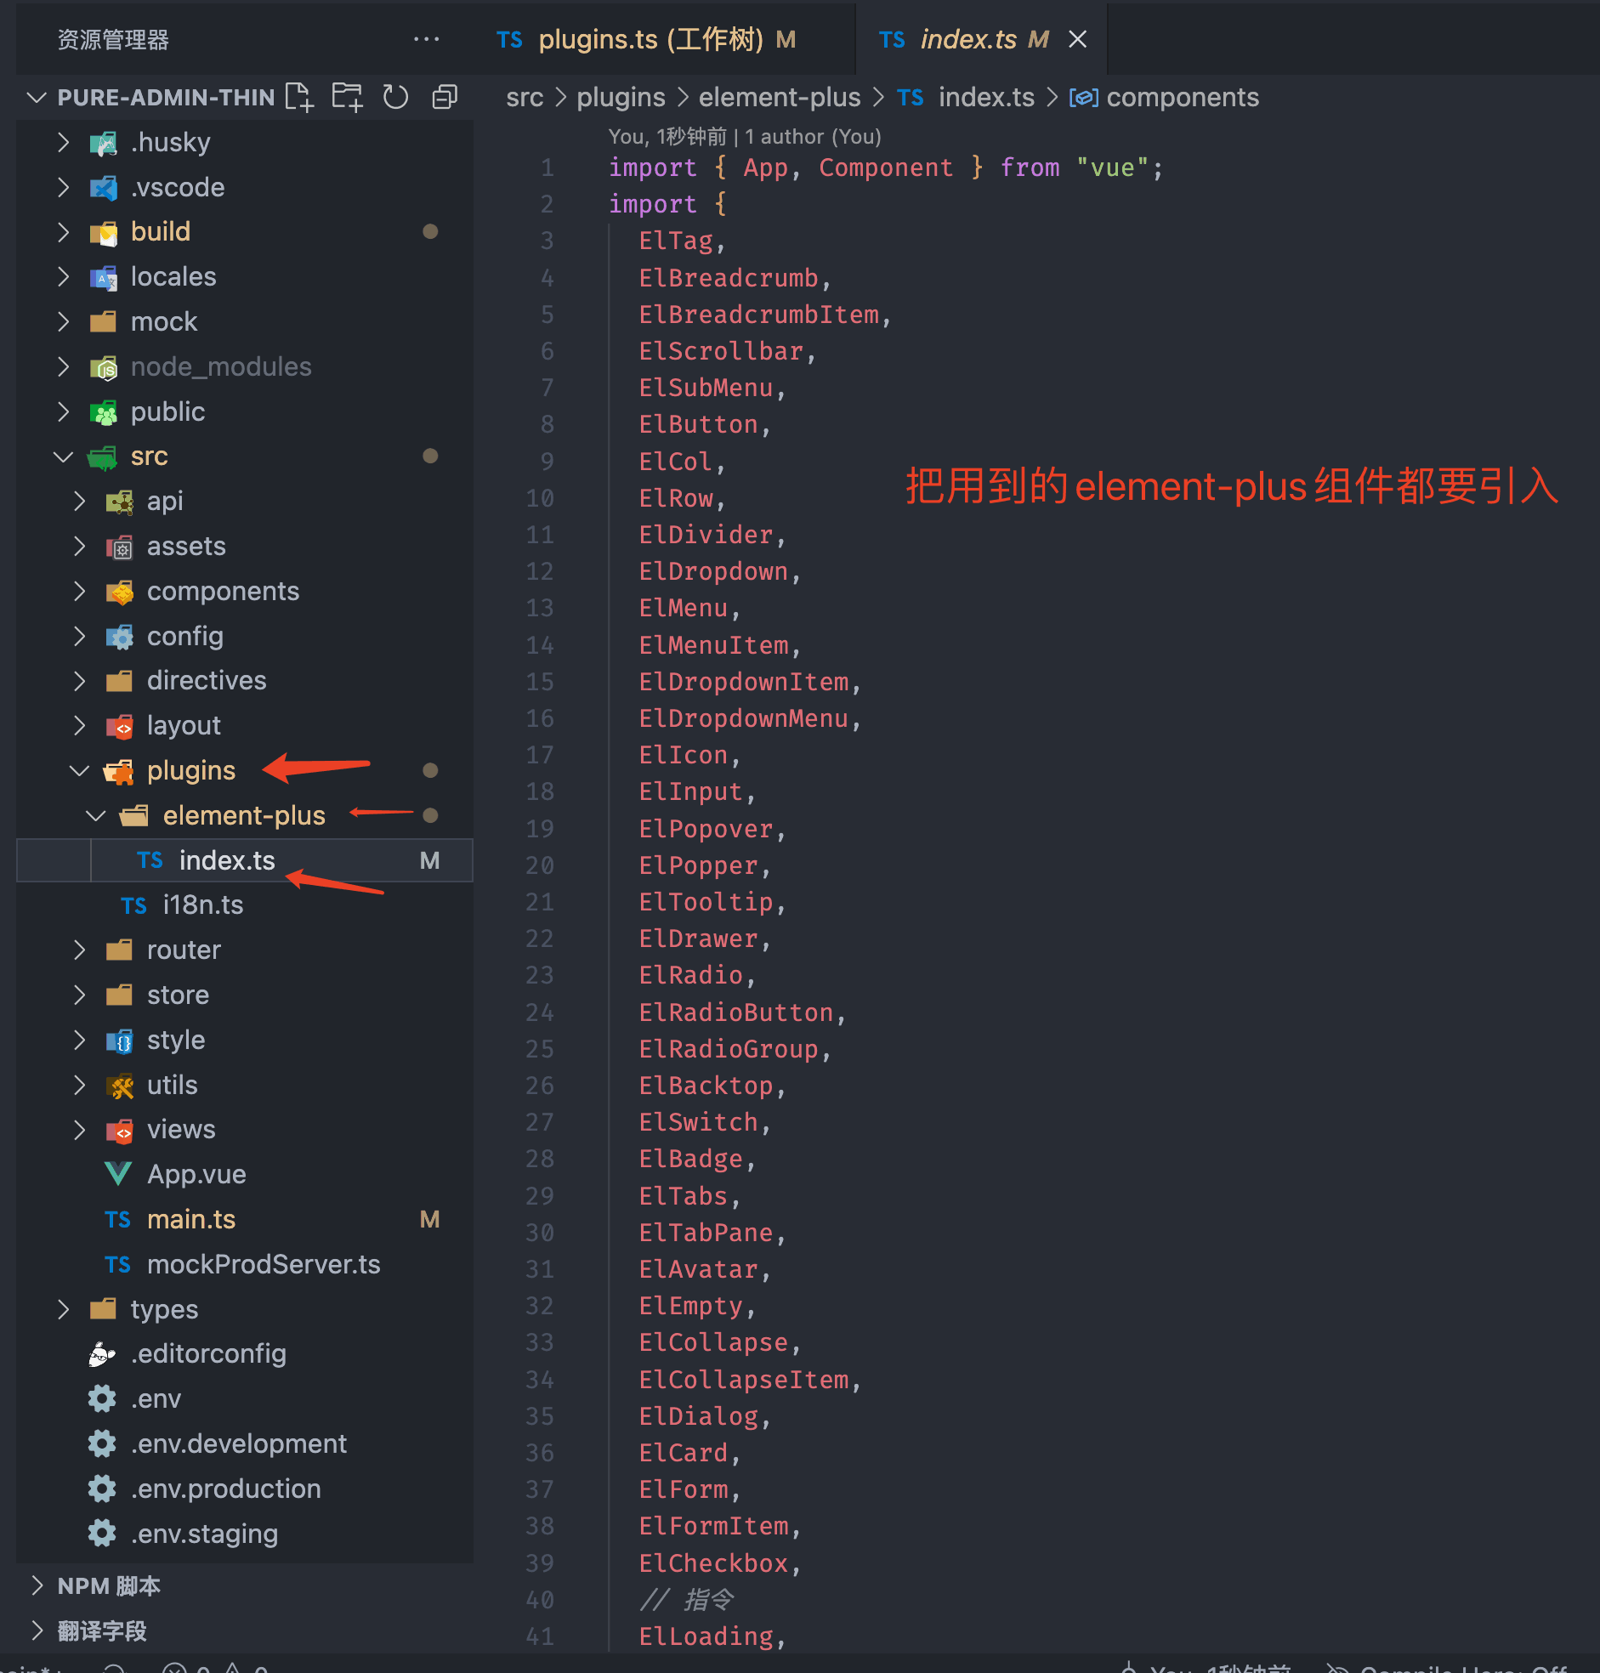Click element-plus in the breadcrumb path
Image resolution: width=1600 pixels, height=1673 pixels.
click(779, 98)
